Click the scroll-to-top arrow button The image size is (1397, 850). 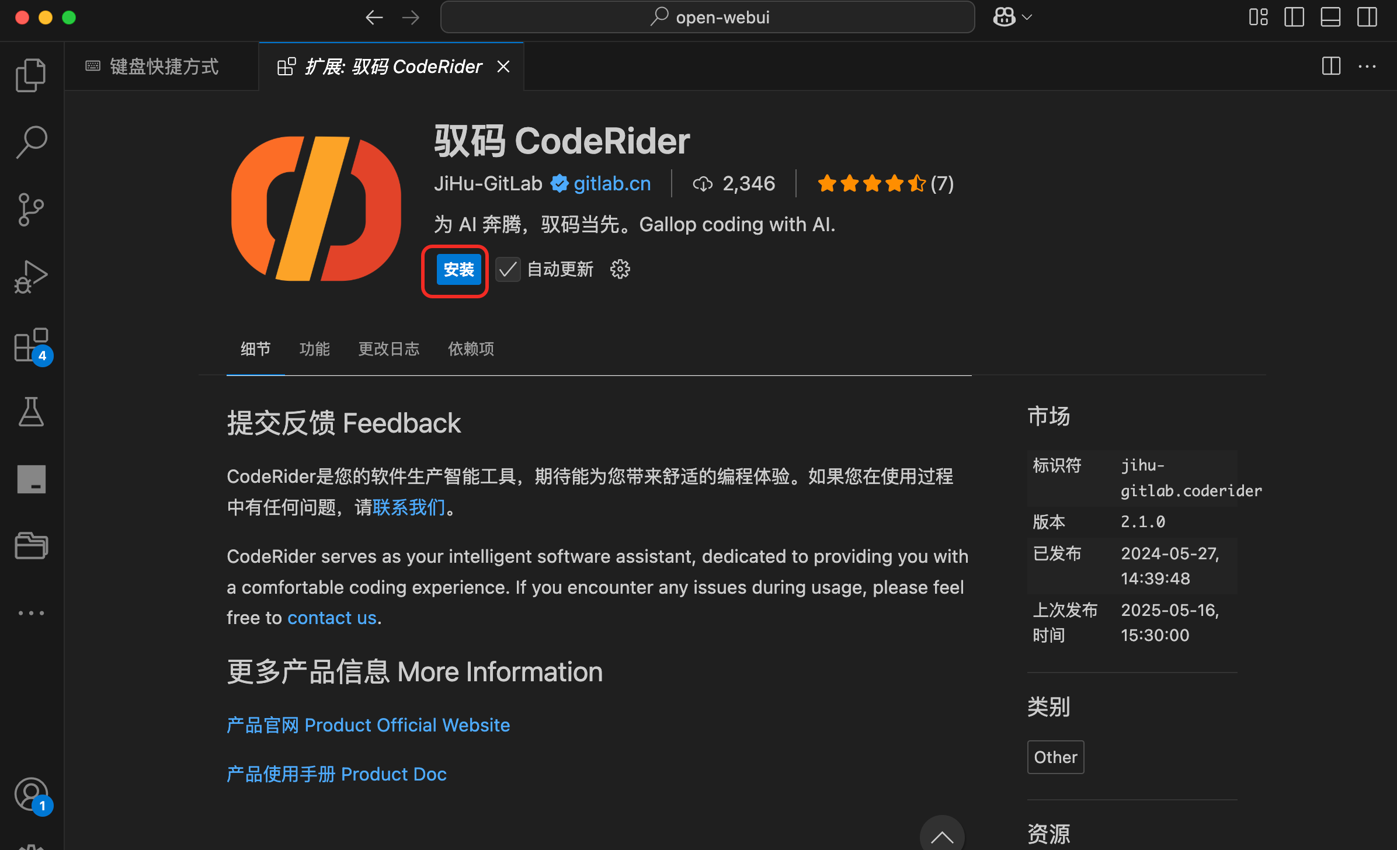pyautogui.click(x=941, y=835)
